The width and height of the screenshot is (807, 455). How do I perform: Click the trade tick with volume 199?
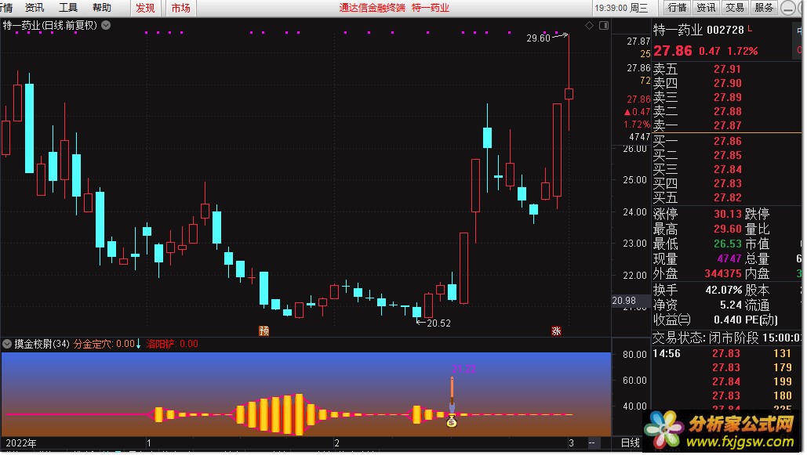[726, 381]
